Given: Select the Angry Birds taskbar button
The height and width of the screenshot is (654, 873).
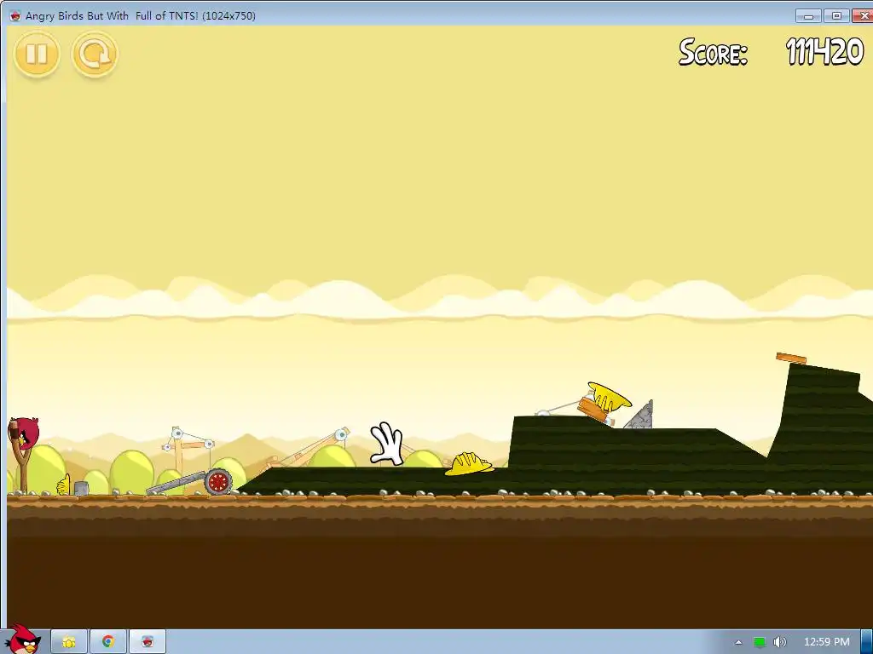Looking at the screenshot, I should tap(147, 642).
